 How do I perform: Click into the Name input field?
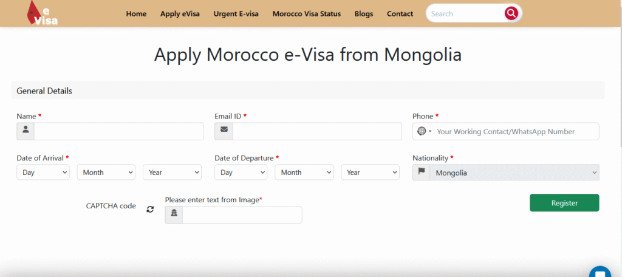click(118, 131)
